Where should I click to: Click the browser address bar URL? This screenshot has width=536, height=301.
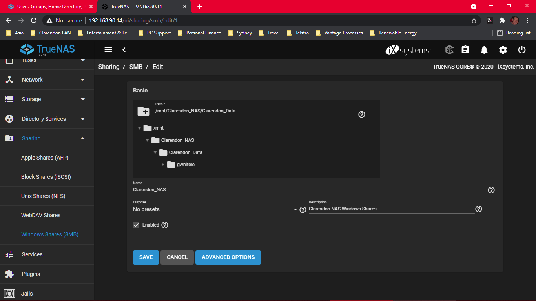click(x=133, y=20)
